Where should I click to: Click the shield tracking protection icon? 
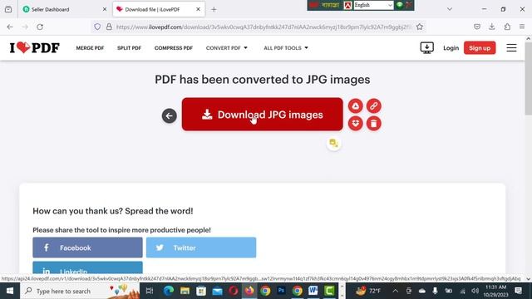pyautogui.click(x=97, y=27)
